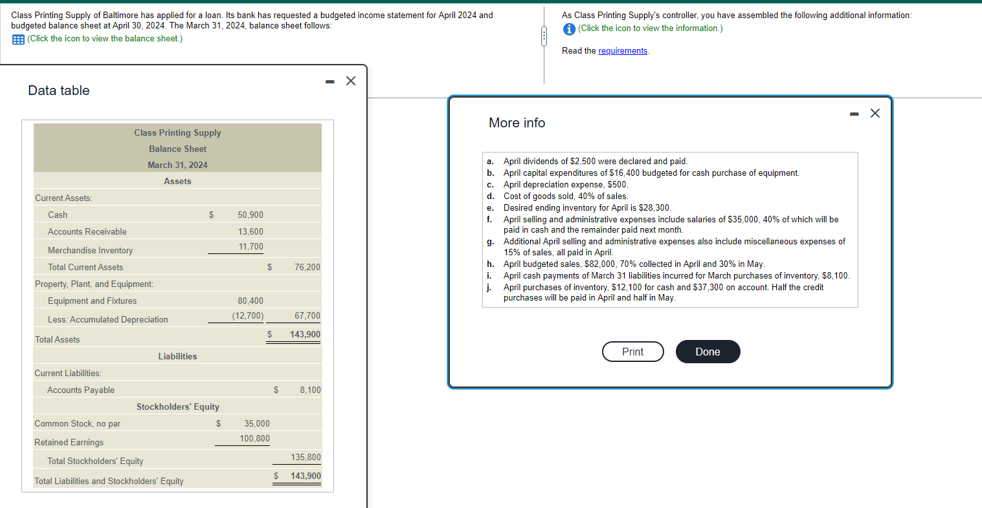Close the Data table popup
This screenshot has width=982, height=508.
(350, 81)
